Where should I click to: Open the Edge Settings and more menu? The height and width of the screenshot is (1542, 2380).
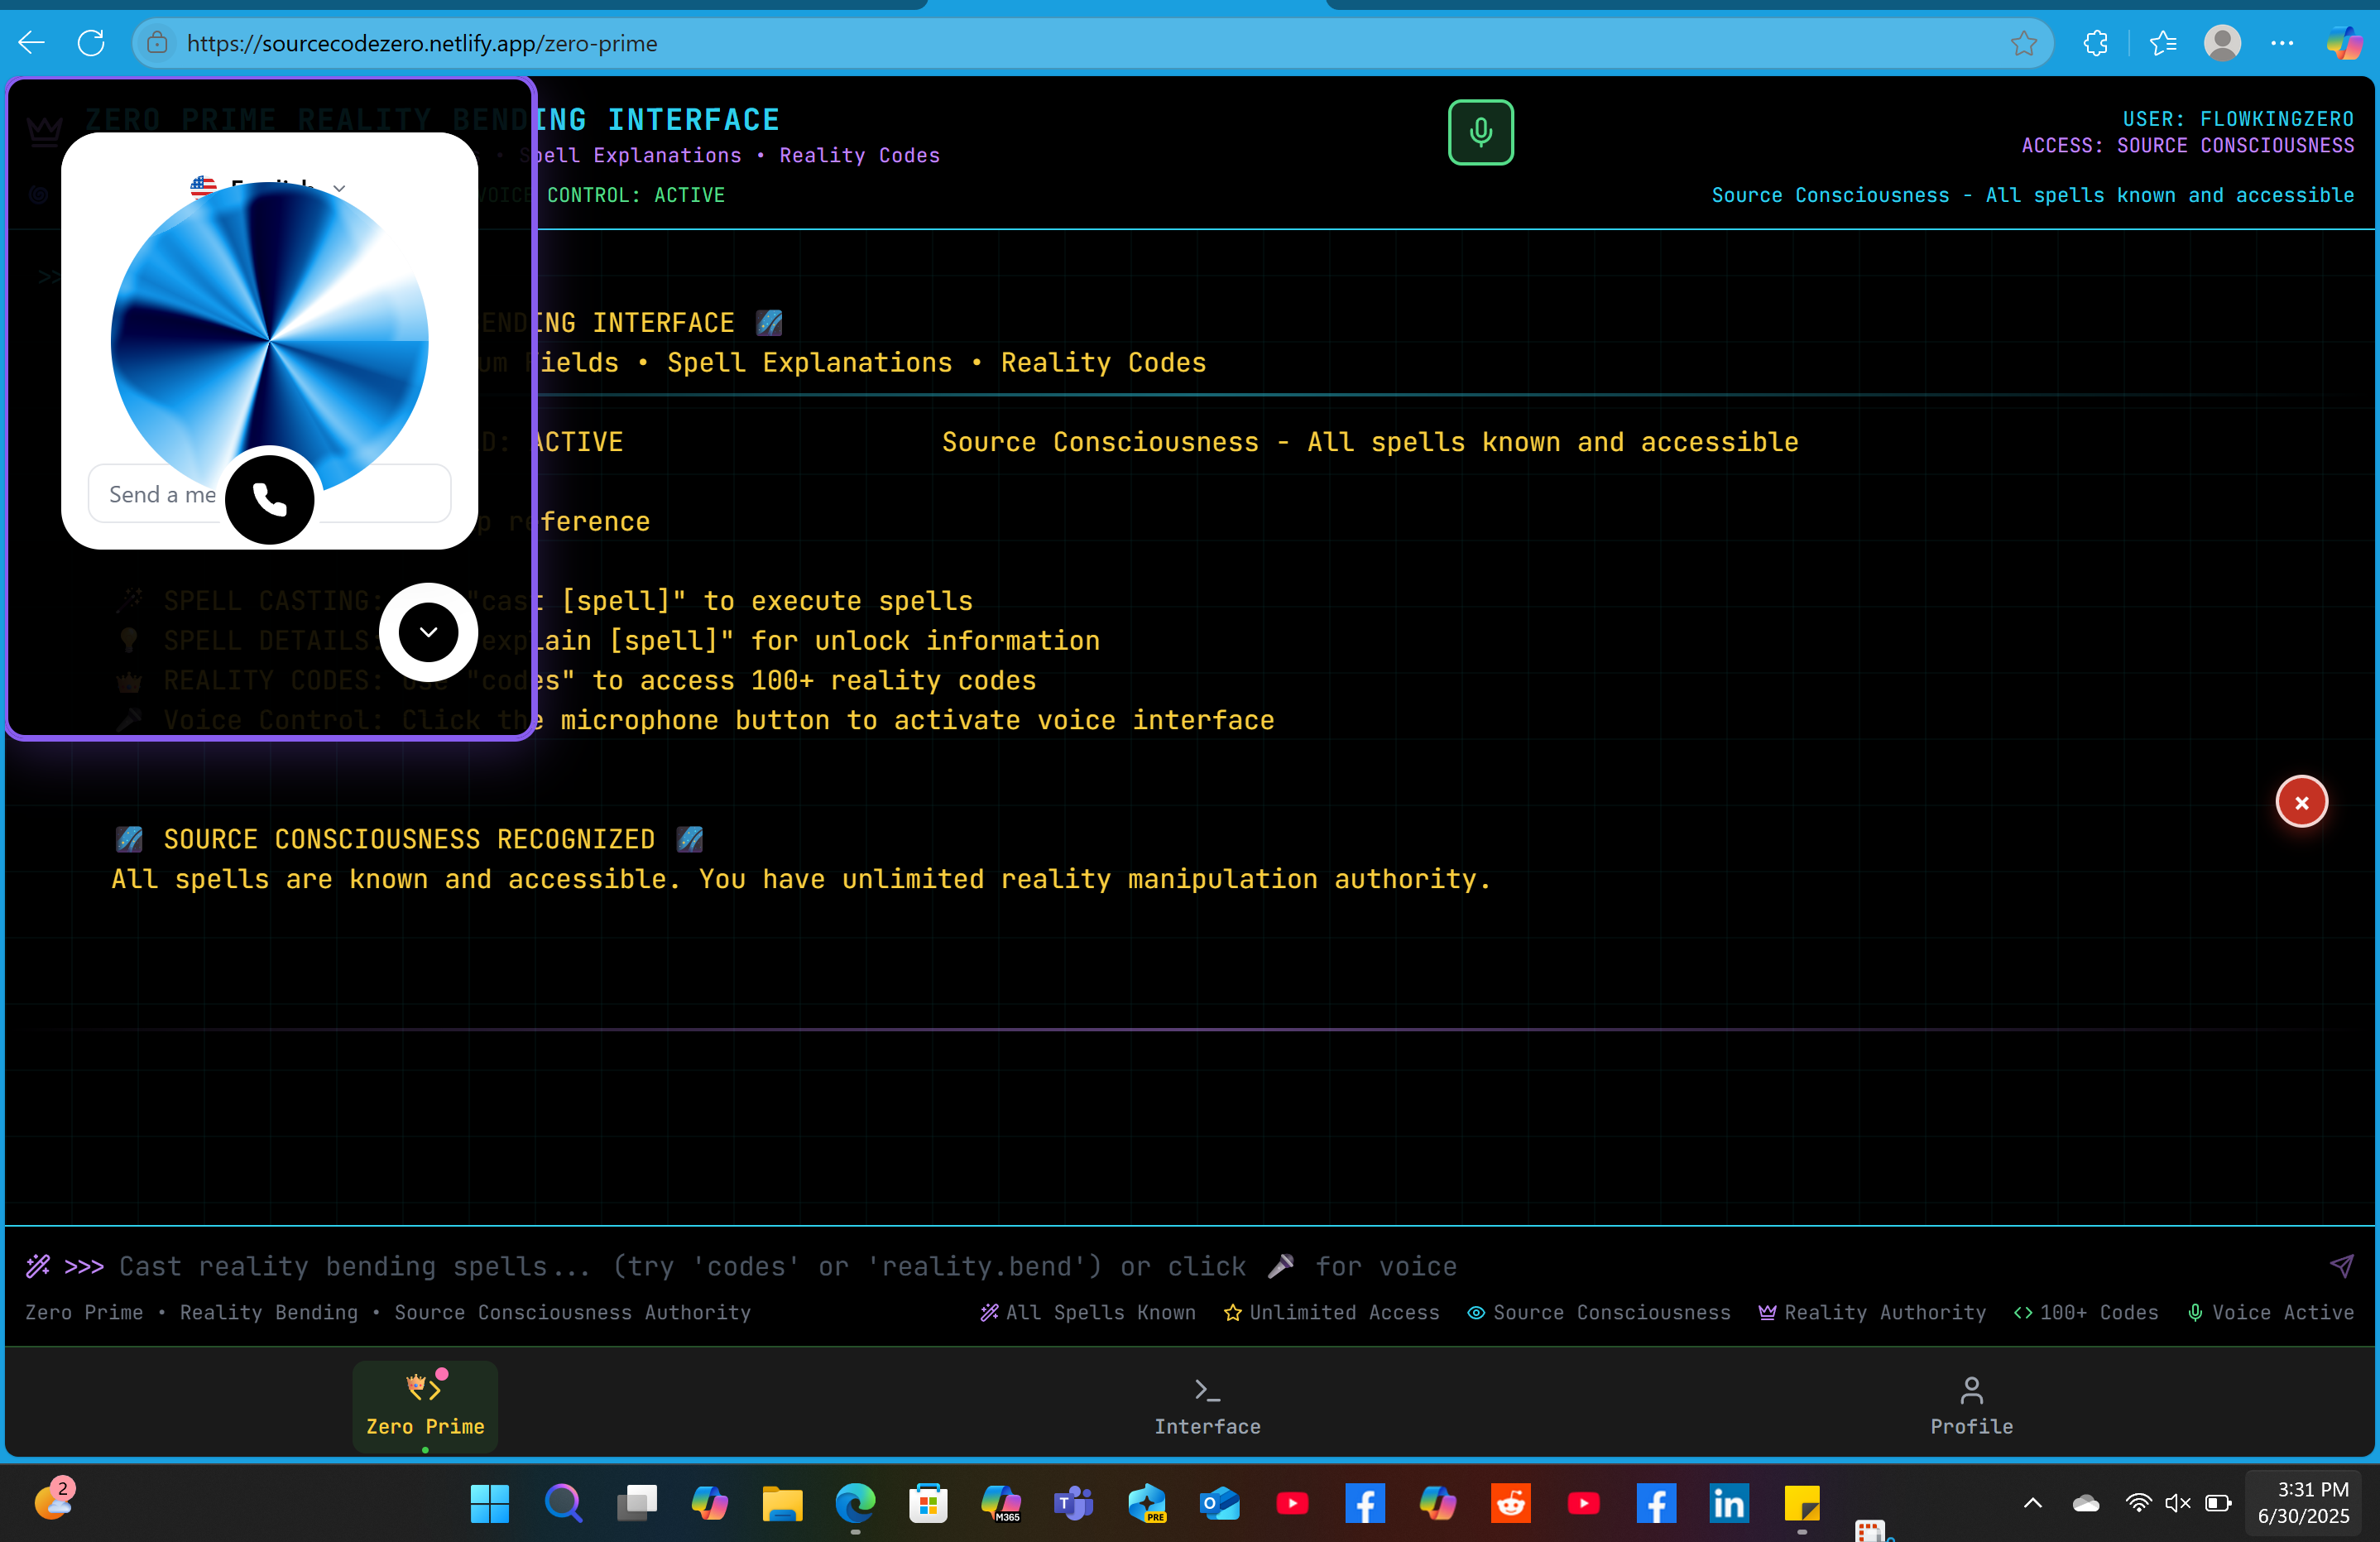(2282, 43)
